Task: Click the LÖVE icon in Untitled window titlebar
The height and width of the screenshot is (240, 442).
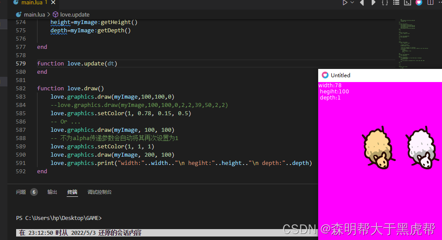Action: pos(325,75)
